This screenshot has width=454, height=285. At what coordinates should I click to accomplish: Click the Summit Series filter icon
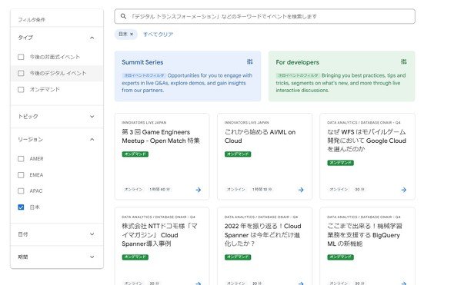[250, 61]
